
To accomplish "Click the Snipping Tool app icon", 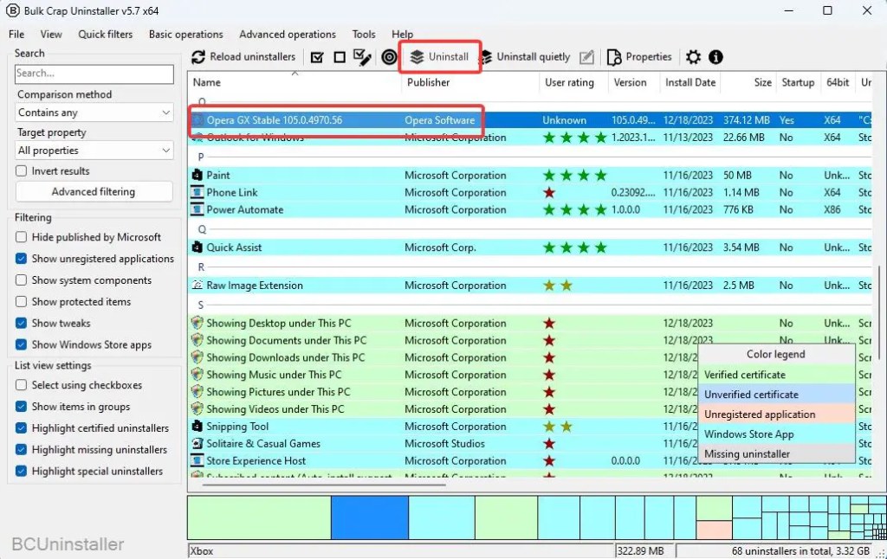I will [197, 427].
